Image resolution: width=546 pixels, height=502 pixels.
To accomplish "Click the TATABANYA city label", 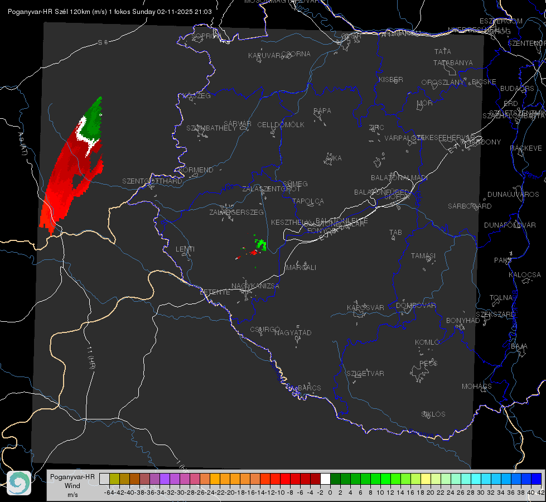I will pos(453,62).
